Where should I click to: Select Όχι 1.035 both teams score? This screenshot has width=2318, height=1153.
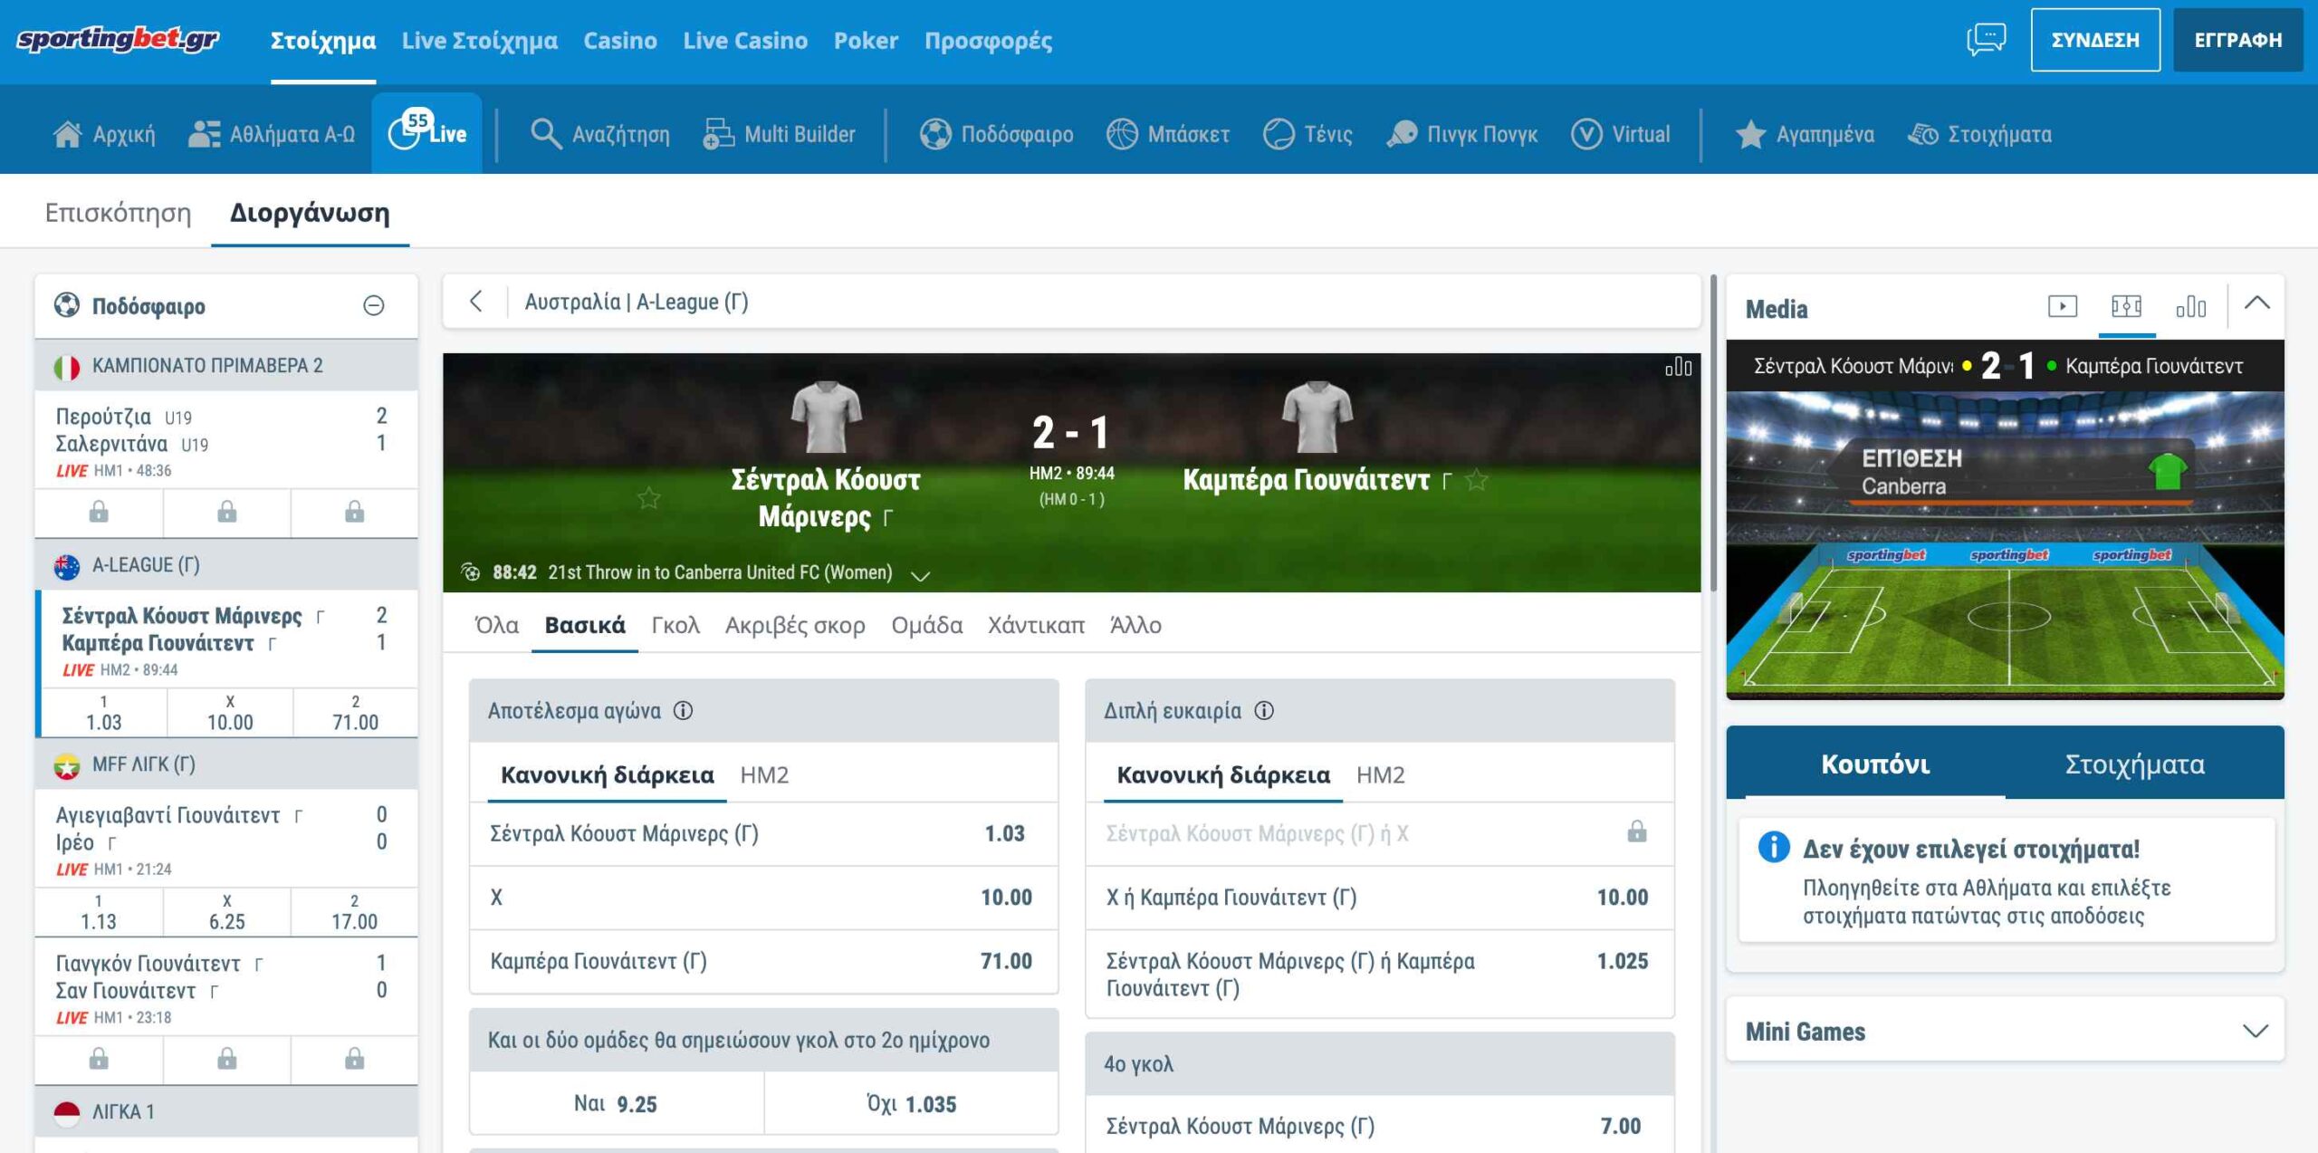911,1103
